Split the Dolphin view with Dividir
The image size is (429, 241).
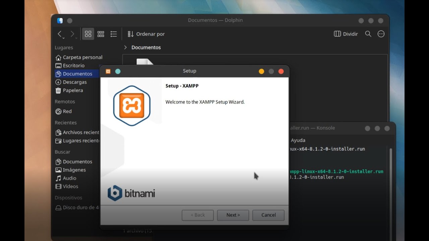point(346,34)
